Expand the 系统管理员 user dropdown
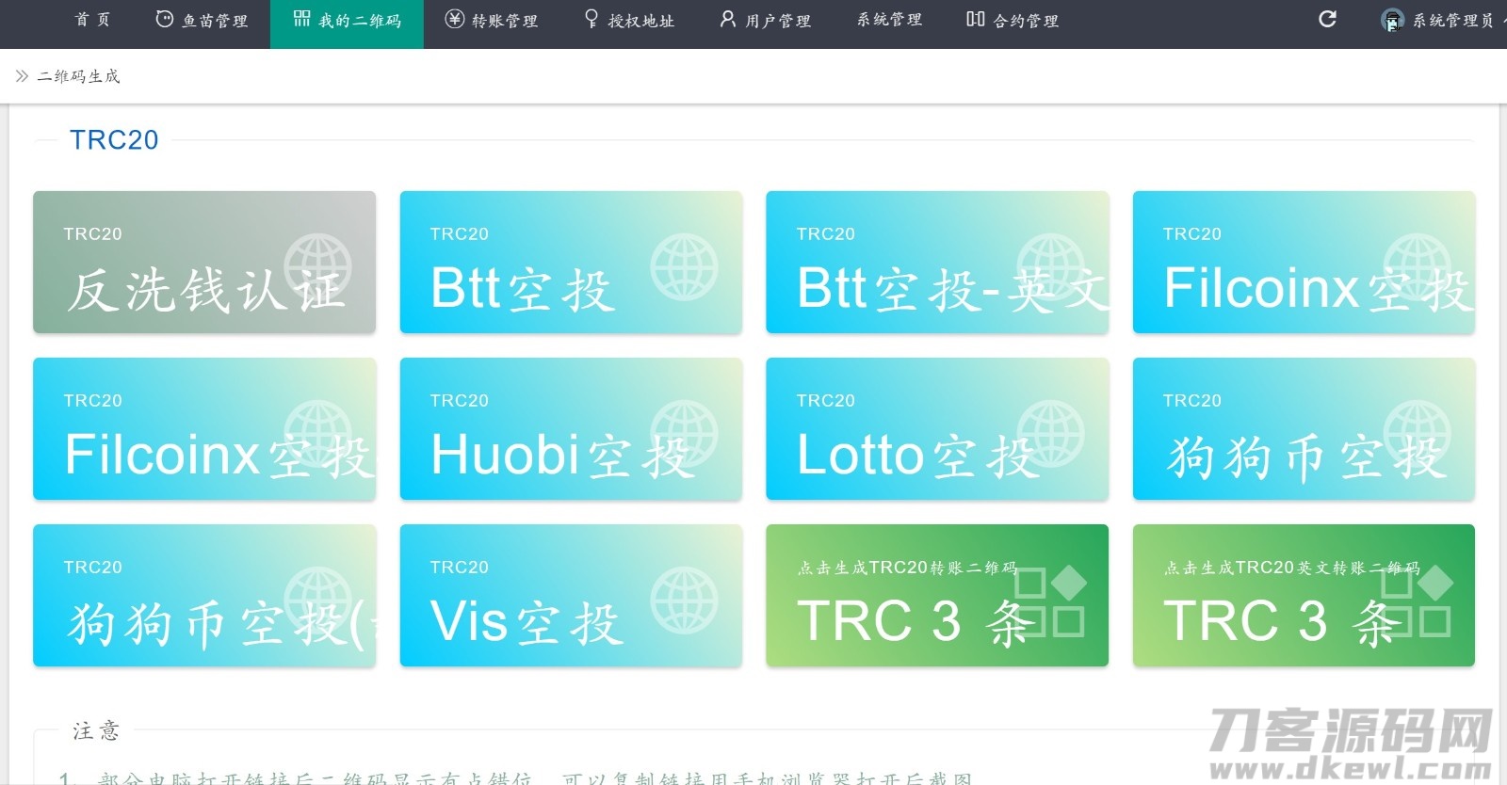The width and height of the screenshot is (1507, 785). point(1451,21)
